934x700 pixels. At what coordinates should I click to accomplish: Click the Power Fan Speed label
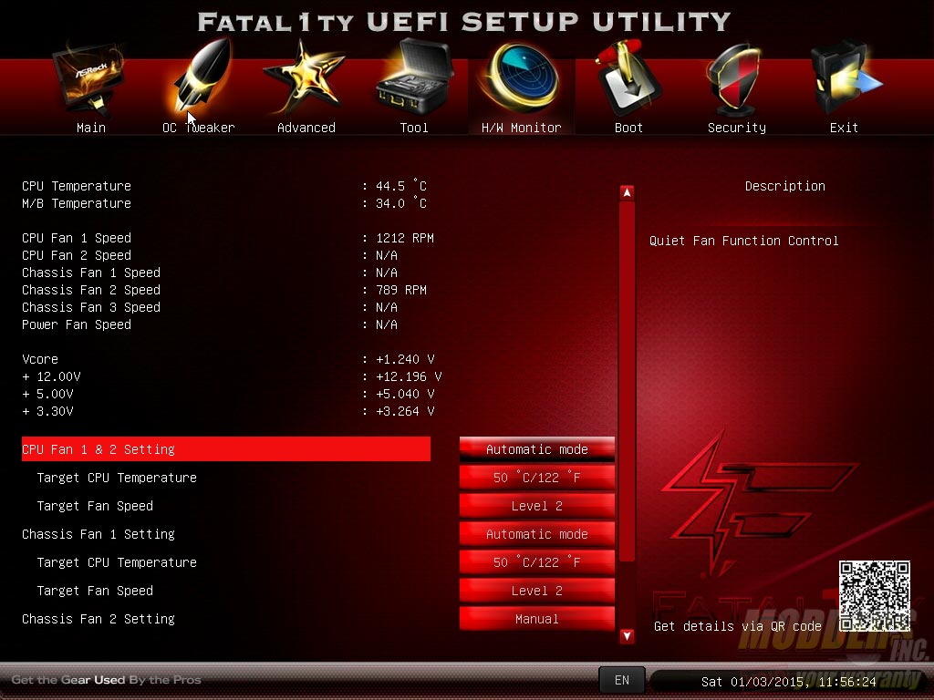point(77,324)
